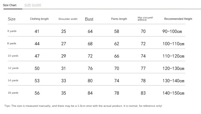Image resolution: width=201 pixels, height=114 pixels.
Task: Click the Shoulder width header
Action: click(68, 19)
